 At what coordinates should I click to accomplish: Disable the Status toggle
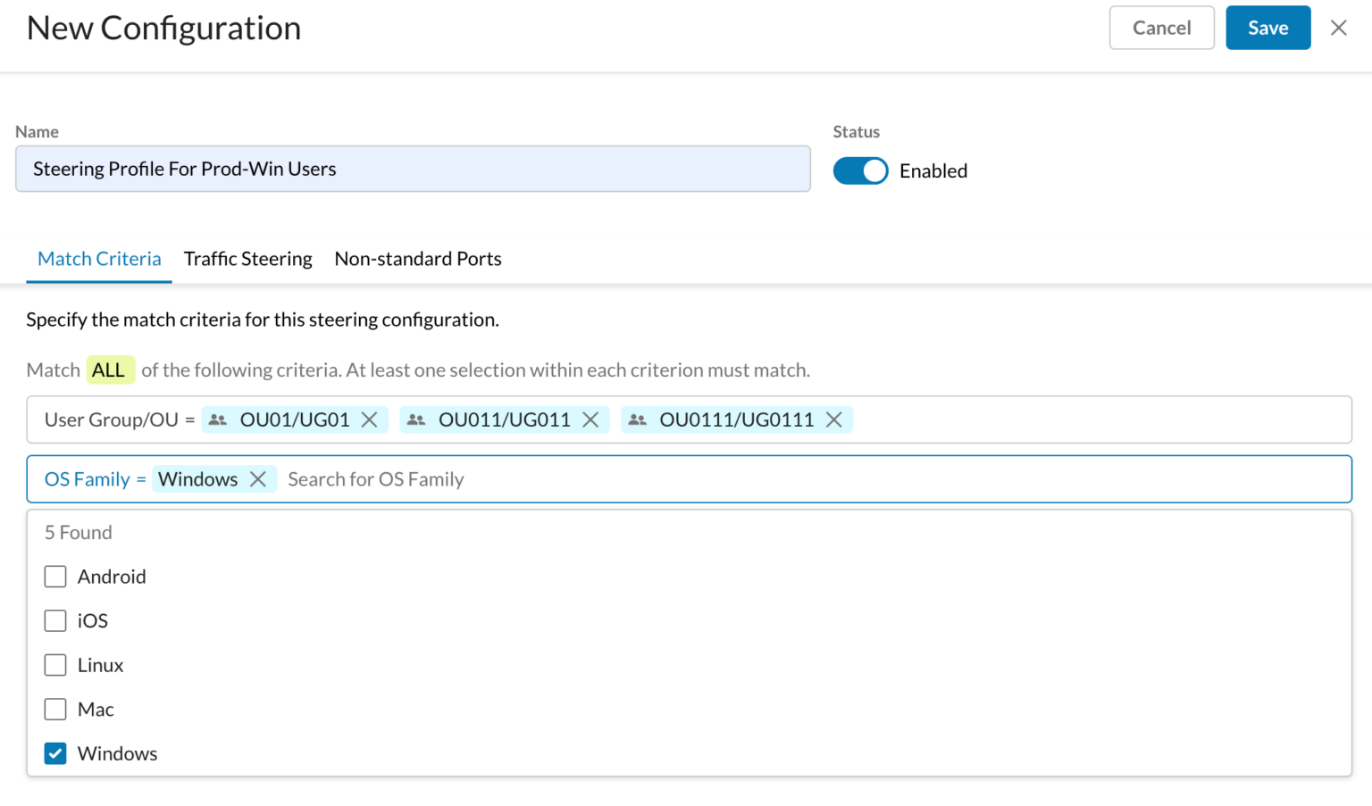[x=860, y=170]
